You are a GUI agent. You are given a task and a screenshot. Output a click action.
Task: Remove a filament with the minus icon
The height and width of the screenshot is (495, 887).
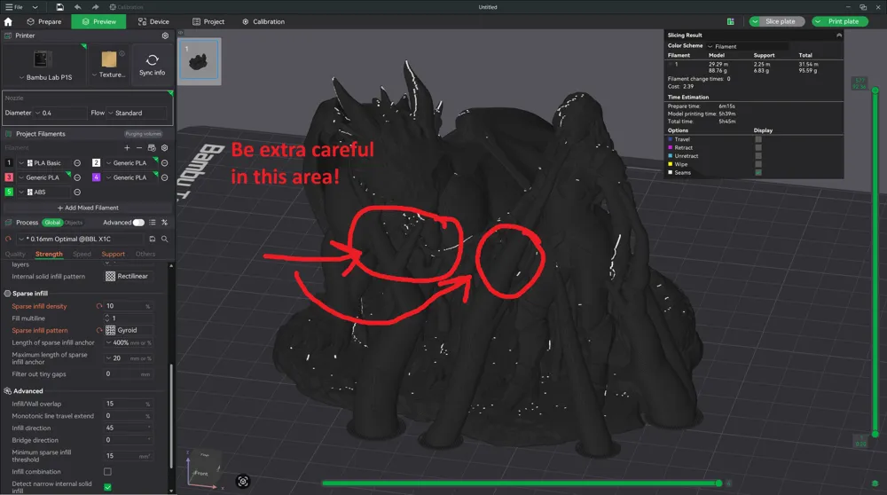139,147
